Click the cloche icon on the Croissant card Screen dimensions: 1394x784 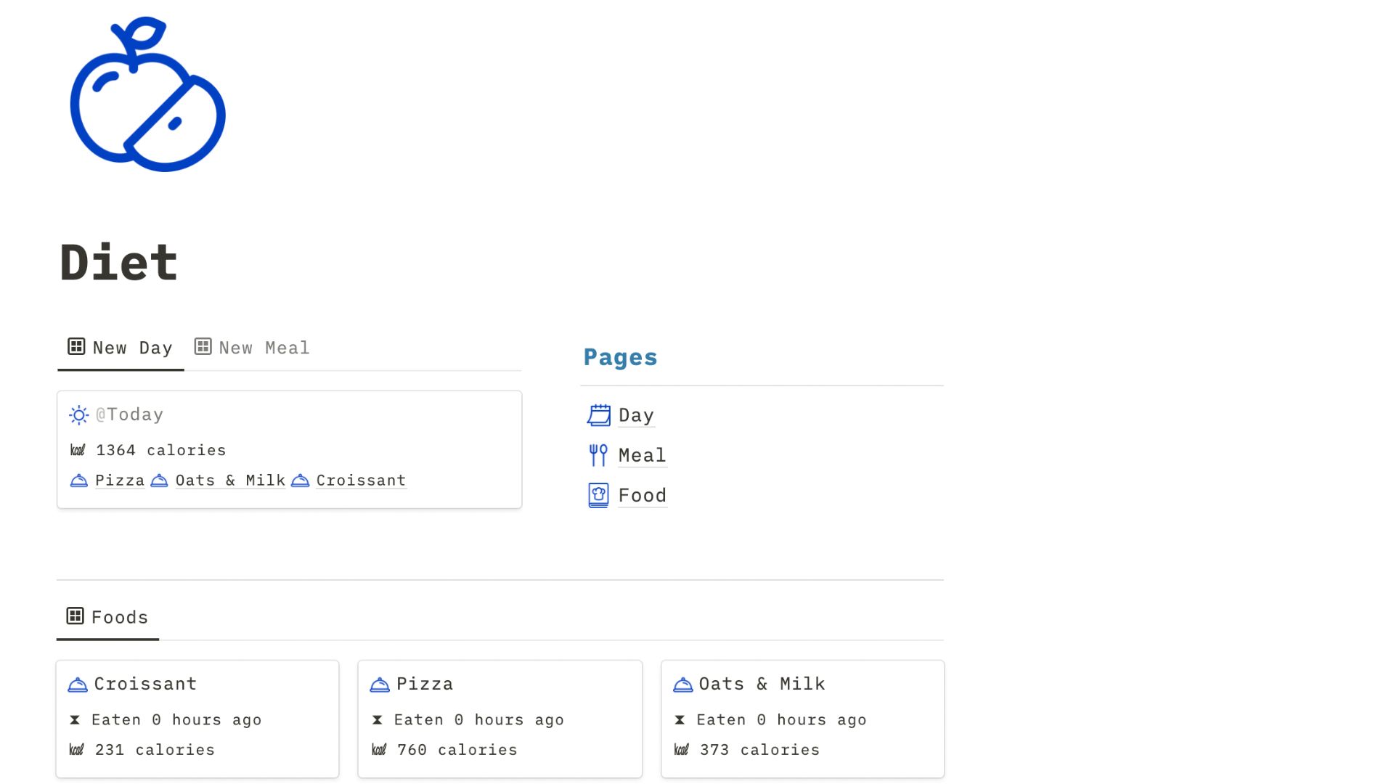(78, 685)
